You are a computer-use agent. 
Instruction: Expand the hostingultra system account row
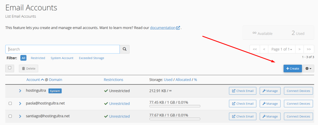(20, 91)
